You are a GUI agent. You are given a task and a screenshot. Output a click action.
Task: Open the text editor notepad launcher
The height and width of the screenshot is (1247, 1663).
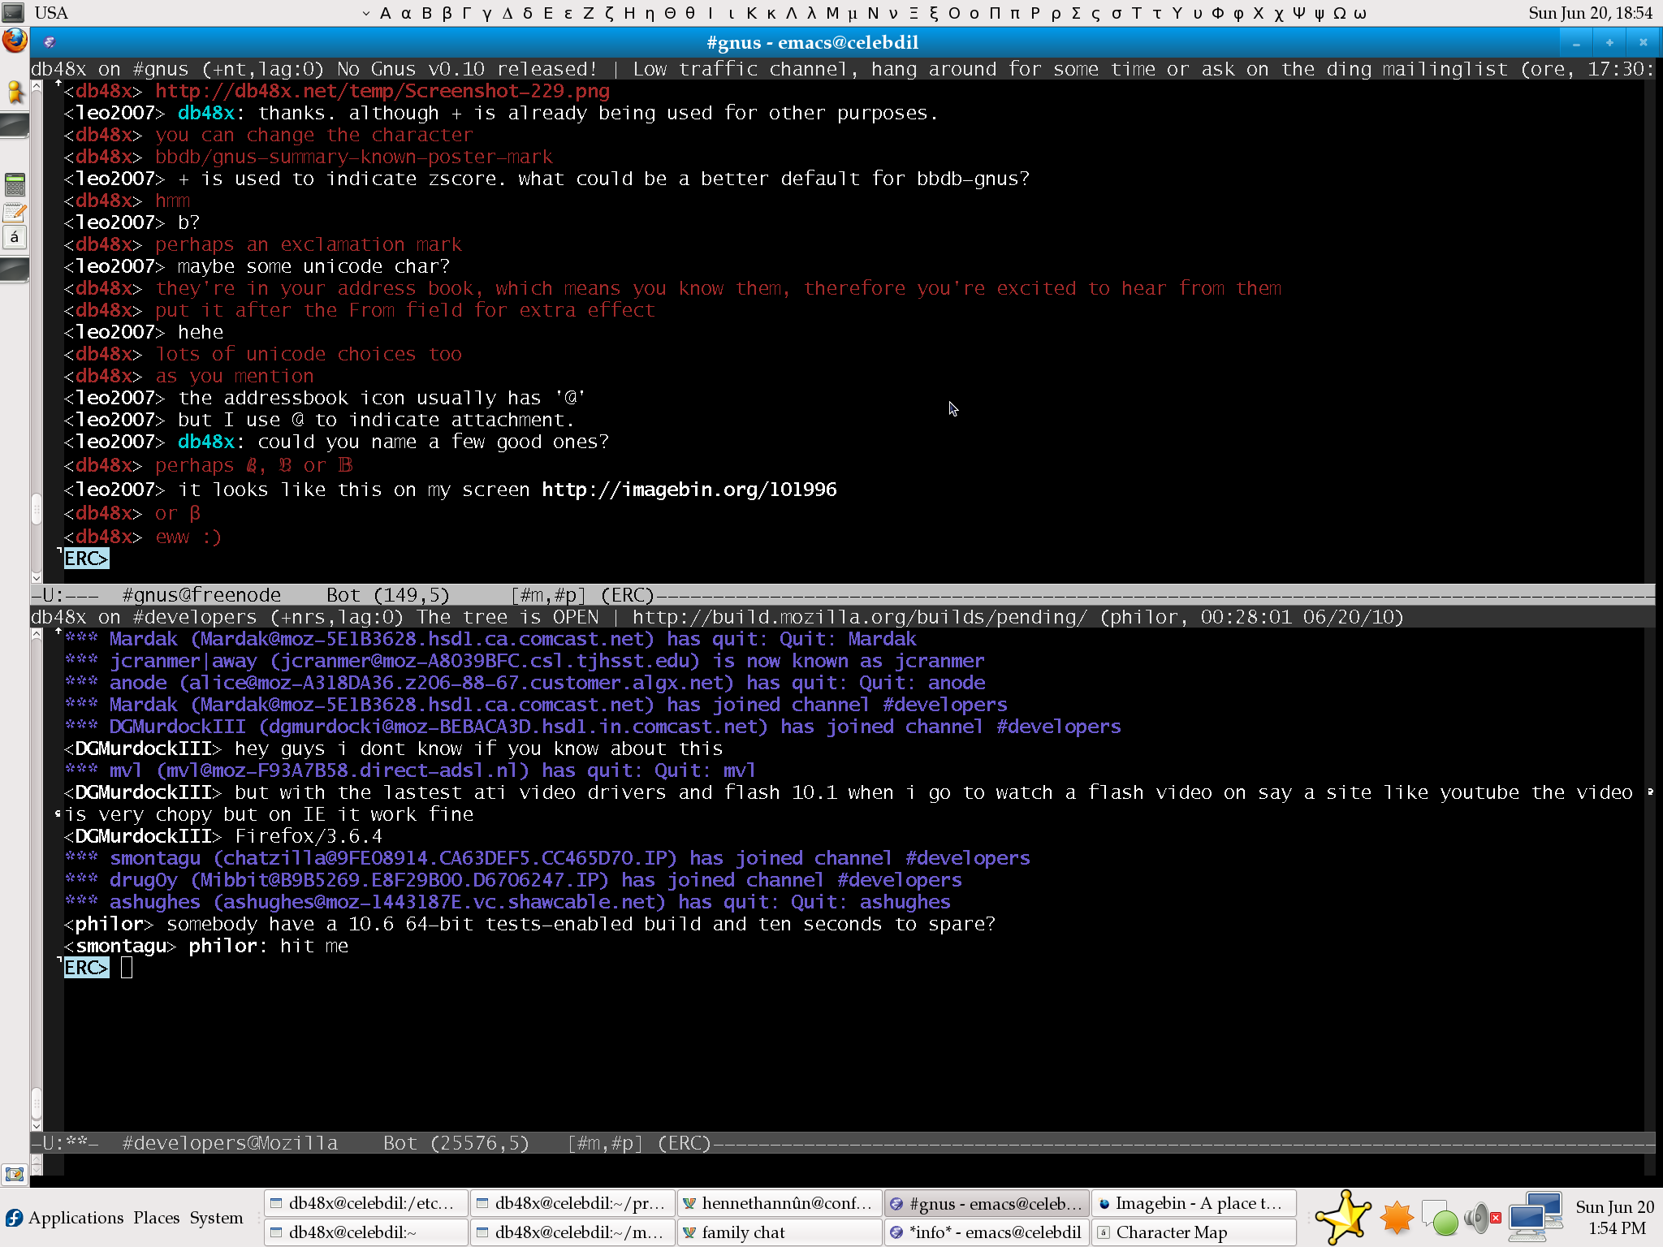click(15, 213)
